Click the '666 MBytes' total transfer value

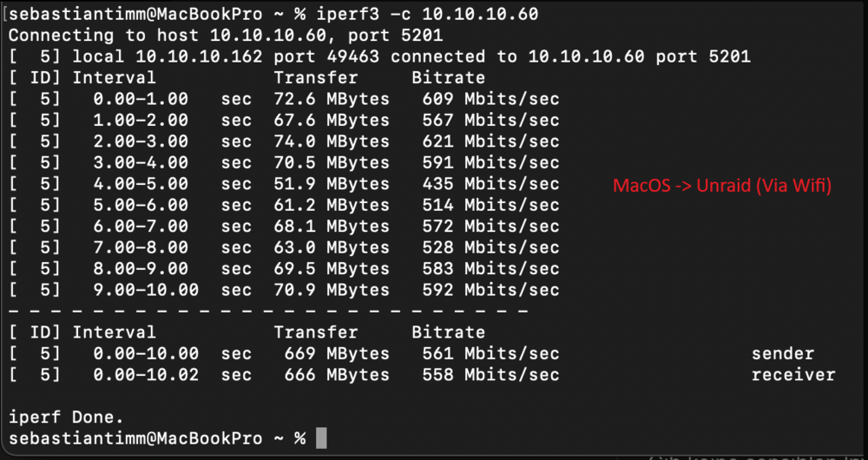337,375
